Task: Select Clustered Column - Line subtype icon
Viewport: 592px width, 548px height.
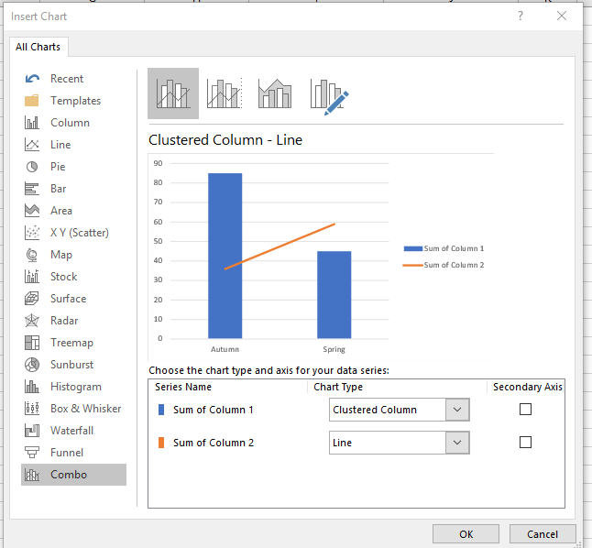Action: (x=173, y=93)
